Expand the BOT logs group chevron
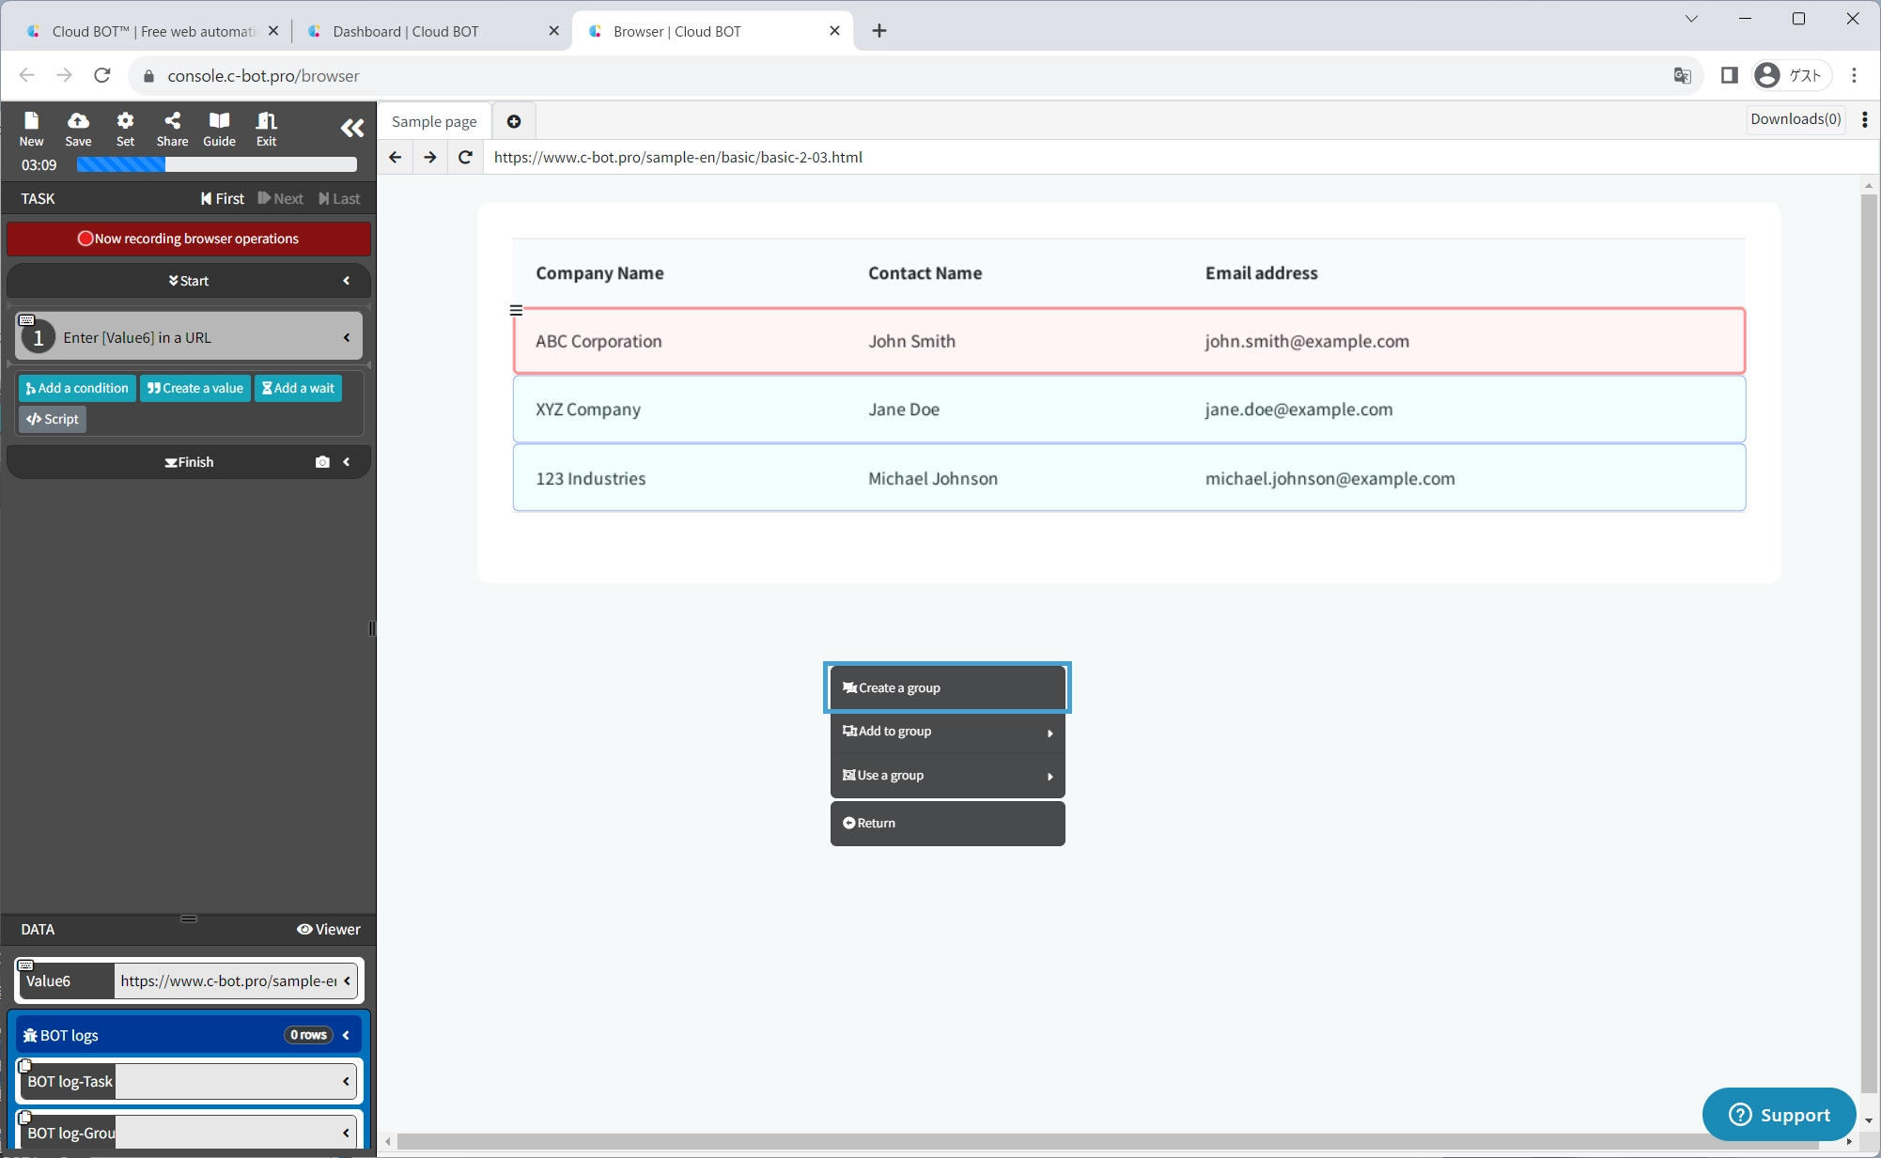Viewport: 1881px width, 1158px height. point(347,1035)
